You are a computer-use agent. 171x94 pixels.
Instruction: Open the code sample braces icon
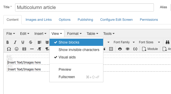[135, 49]
